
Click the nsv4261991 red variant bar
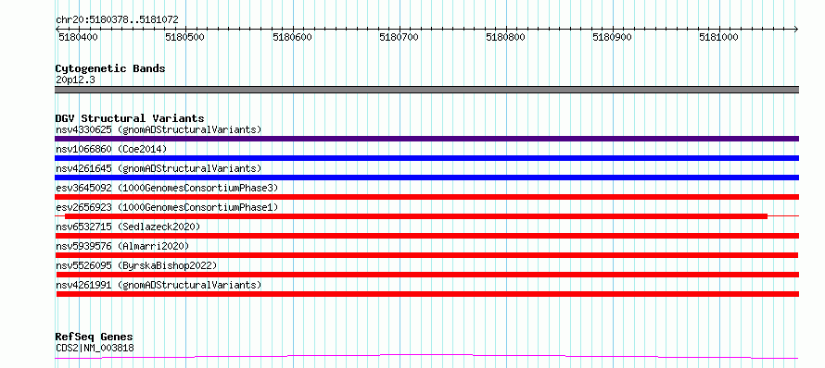[427, 294]
